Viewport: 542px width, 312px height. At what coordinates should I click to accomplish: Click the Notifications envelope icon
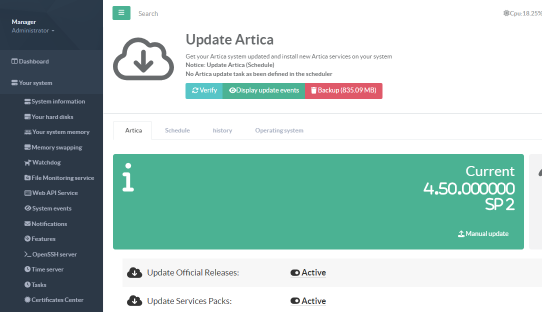click(x=28, y=224)
